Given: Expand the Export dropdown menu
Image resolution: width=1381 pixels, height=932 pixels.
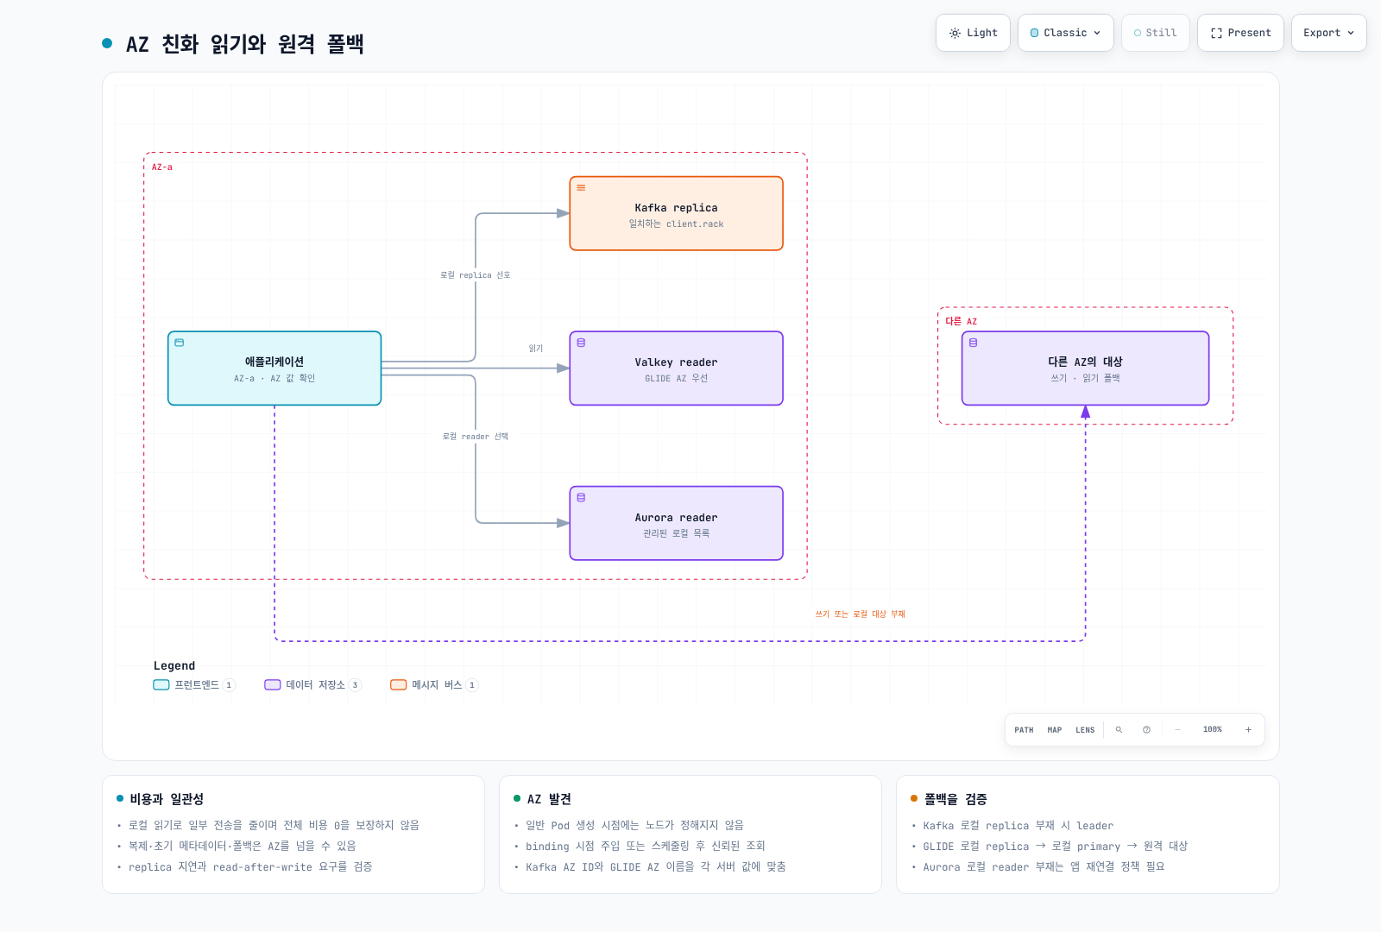Looking at the screenshot, I should point(1329,33).
